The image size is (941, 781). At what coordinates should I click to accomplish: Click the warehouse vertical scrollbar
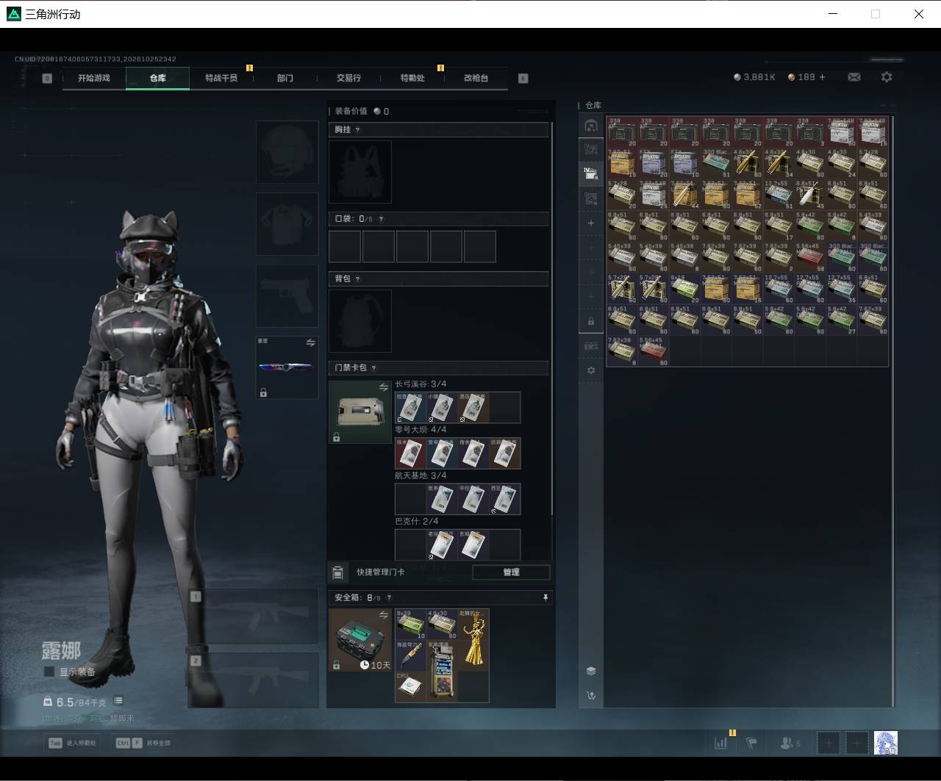[x=893, y=410]
